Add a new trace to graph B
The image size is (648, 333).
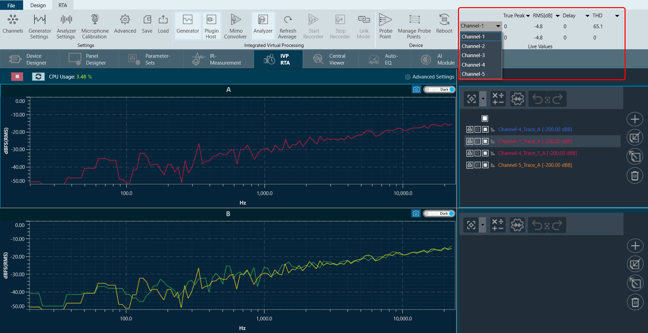tap(635, 246)
